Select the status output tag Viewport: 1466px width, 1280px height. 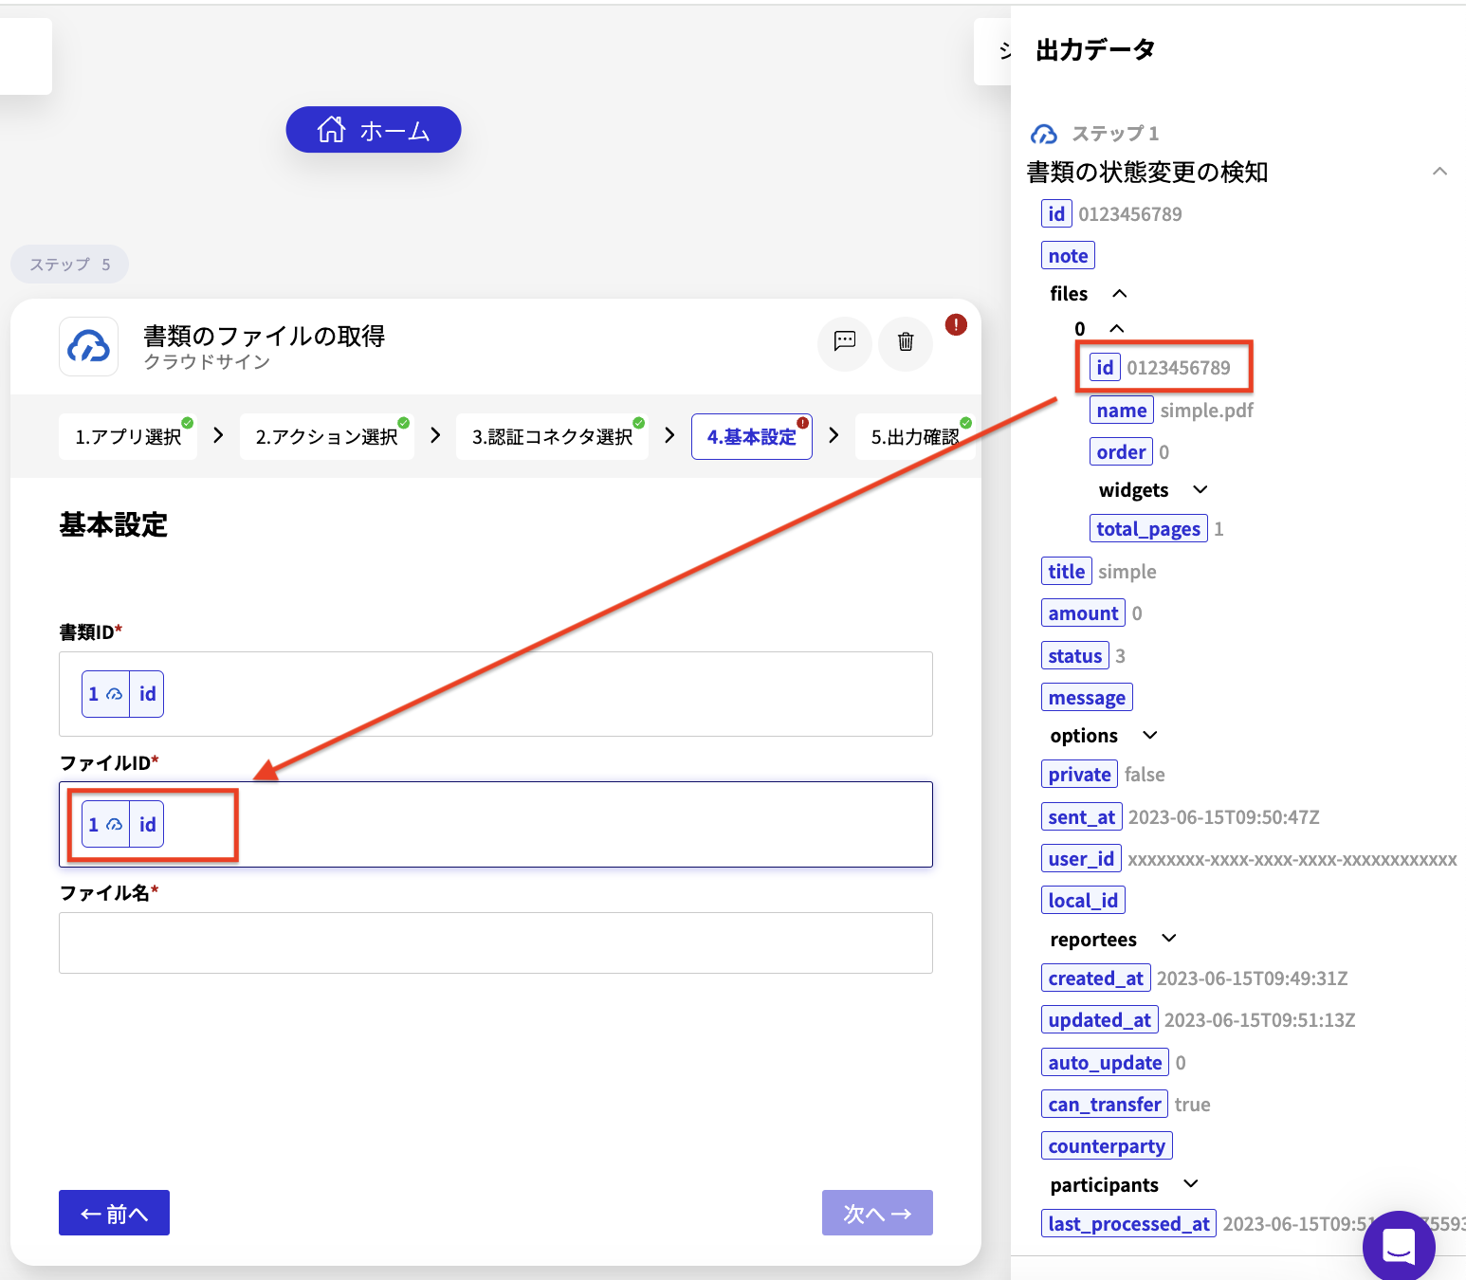(x=1075, y=656)
